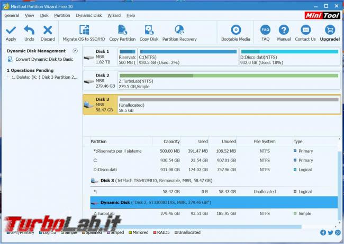Viewport: 344px width, 244px height.
Task: Select the C:(NTFS) partition block
Action: pos(188,57)
